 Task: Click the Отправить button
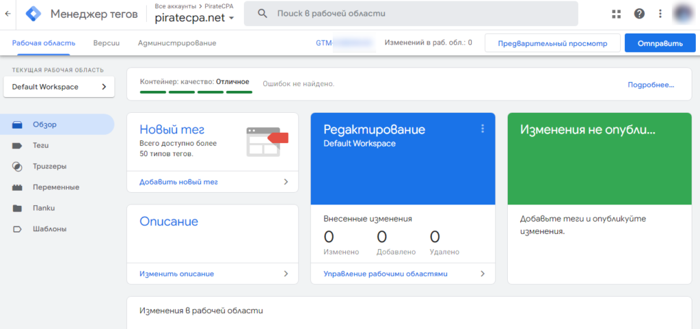(660, 43)
